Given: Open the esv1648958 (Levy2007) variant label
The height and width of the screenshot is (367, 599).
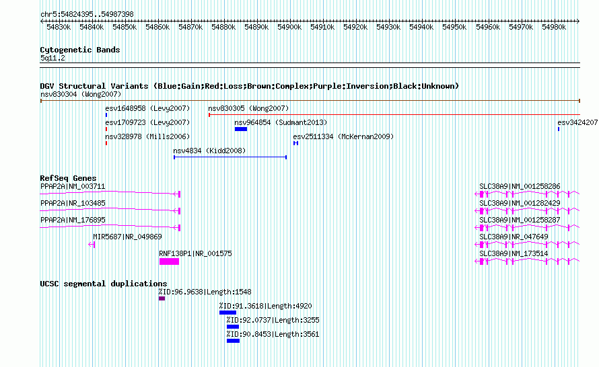Looking at the screenshot, I should click(x=147, y=108).
